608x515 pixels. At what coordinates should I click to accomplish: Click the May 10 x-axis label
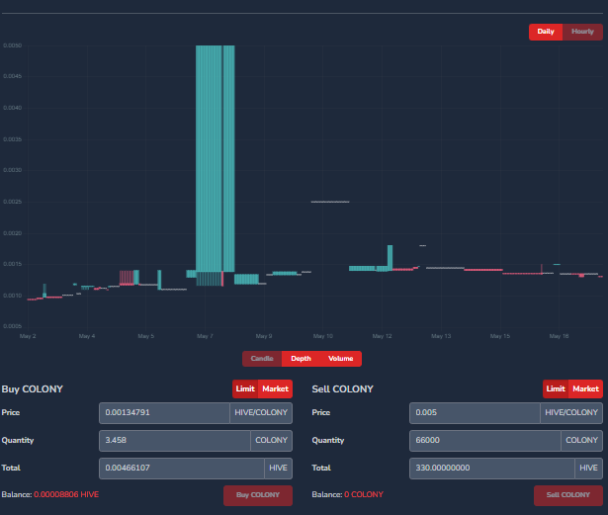tap(323, 336)
